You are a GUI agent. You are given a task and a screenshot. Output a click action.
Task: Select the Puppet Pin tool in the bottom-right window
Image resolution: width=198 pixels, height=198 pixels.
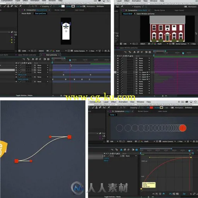(x=109, y=108)
